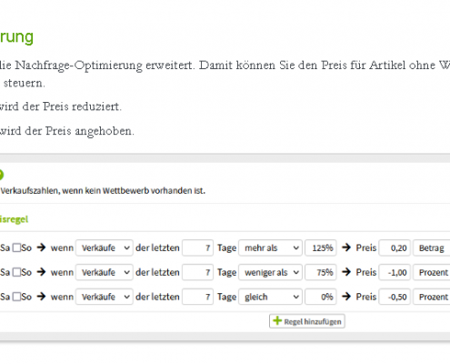Click the arrow icon before Preis in the 125% rule

pos(346,248)
